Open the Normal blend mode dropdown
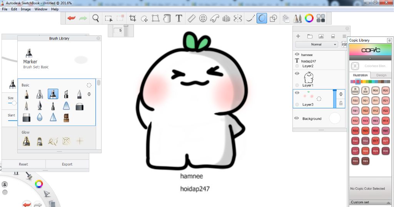The width and height of the screenshot is (394, 207). (x=316, y=45)
